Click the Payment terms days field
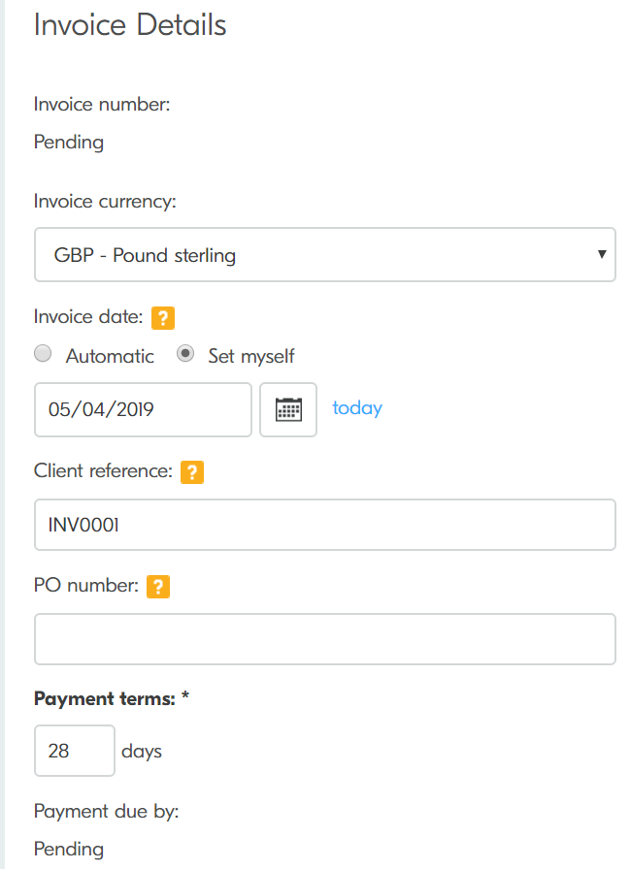 [74, 751]
